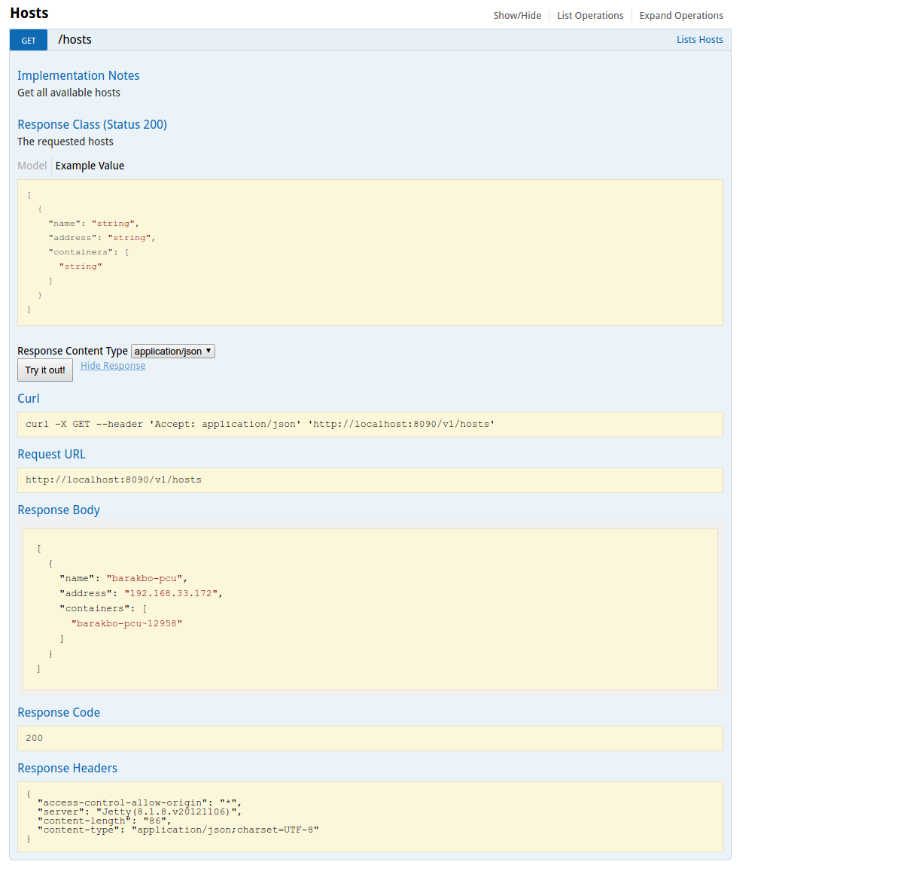Click the Lists Hosts summary link

(x=699, y=40)
